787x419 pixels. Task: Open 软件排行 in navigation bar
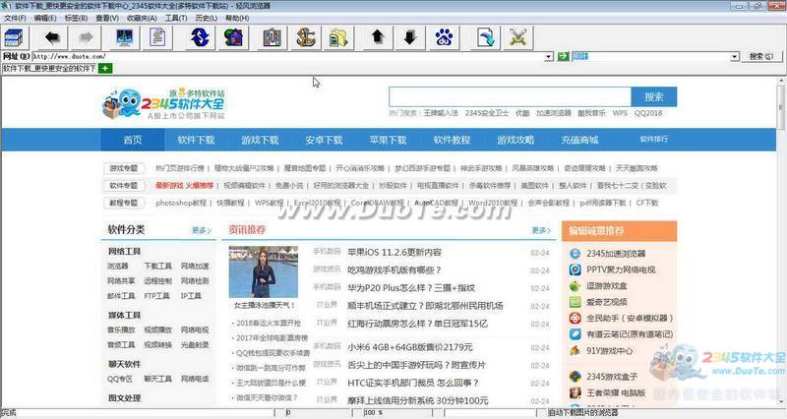click(x=653, y=139)
